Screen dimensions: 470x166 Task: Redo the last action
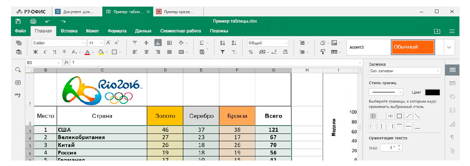63,21
